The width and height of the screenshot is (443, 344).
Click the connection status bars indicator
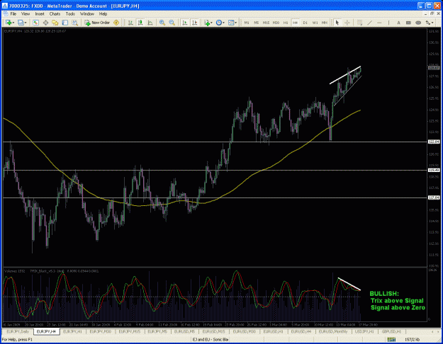coord(391,340)
